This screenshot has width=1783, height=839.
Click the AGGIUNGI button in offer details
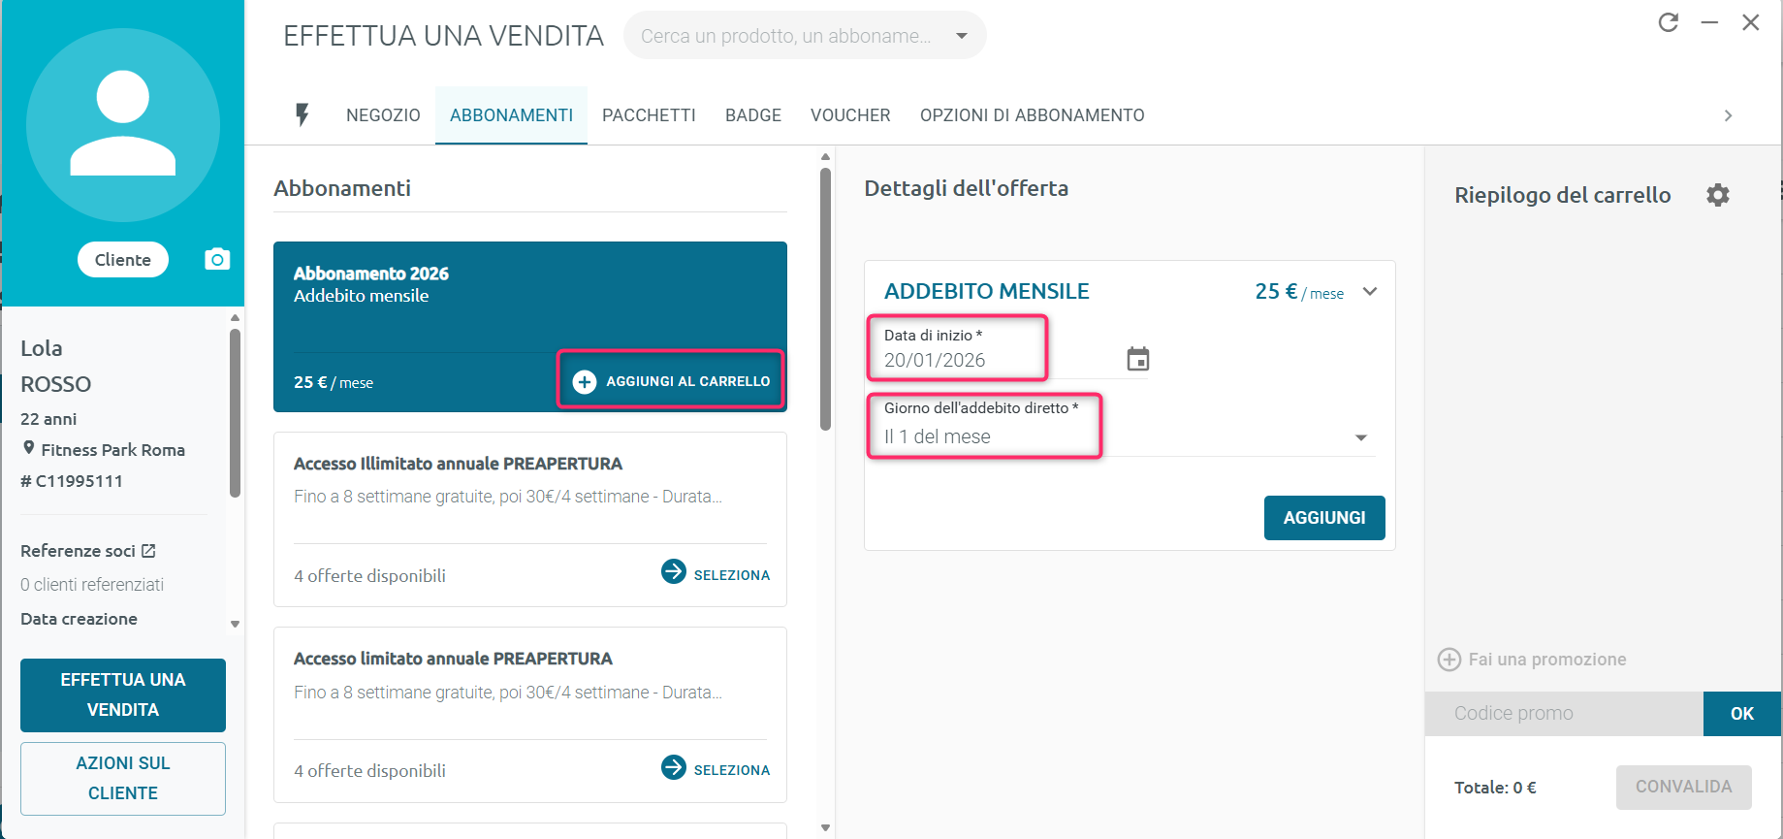tap(1324, 518)
